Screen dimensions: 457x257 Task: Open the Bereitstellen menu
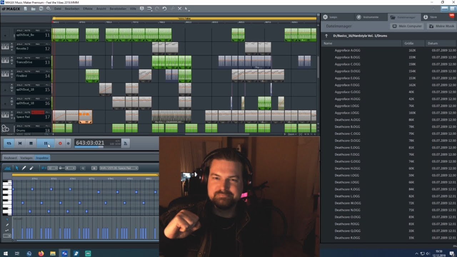tap(118, 9)
